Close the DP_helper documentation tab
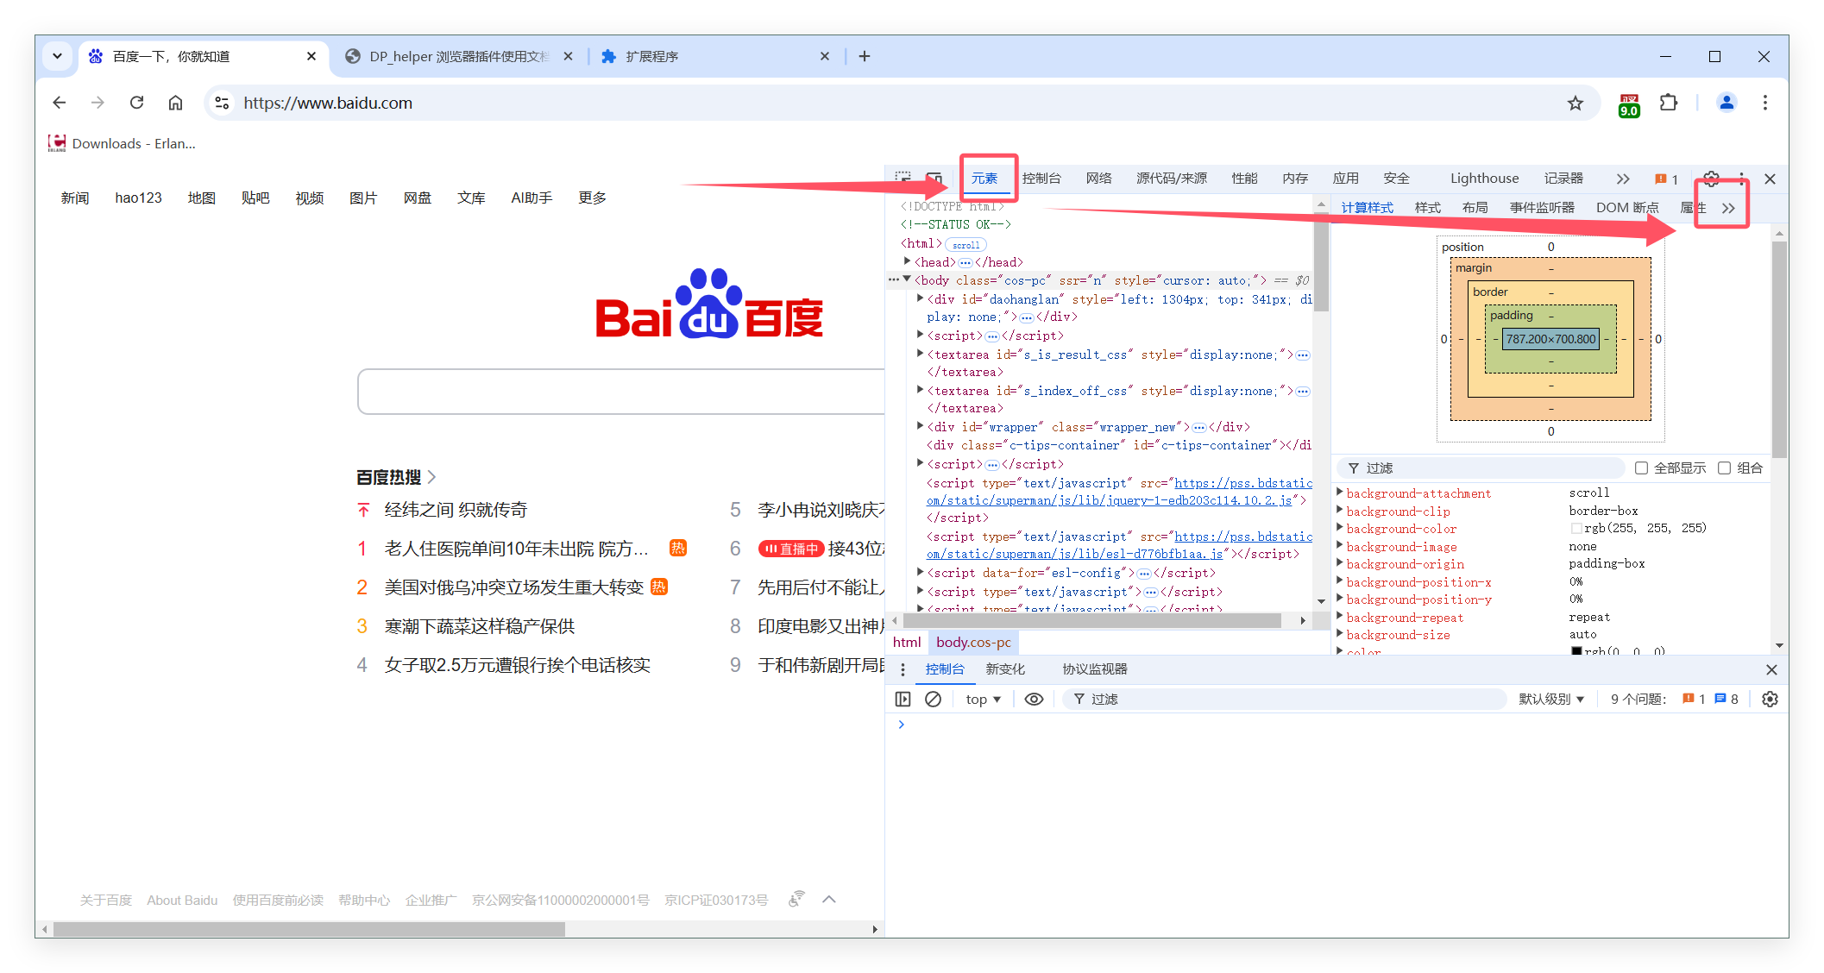The width and height of the screenshot is (1824, 973). pos(568,56)
